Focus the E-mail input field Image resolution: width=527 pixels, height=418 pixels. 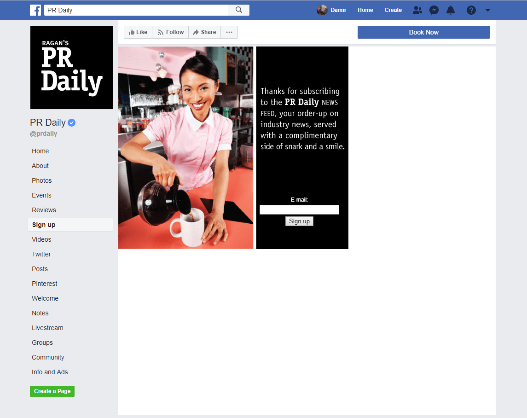point(300,210)
